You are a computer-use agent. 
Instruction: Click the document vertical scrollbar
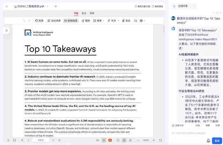[x=164, y=29]
